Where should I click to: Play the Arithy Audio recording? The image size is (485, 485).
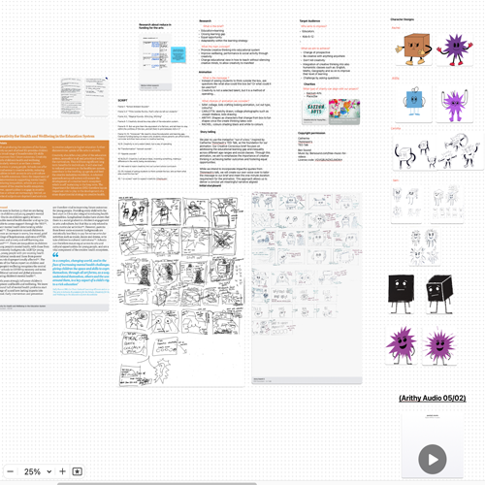[433, 459]
